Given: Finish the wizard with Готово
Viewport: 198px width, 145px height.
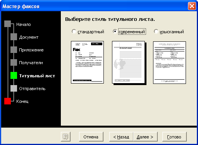Looking at the screenshot, I should pyautogui.click(x=174, y=136).
